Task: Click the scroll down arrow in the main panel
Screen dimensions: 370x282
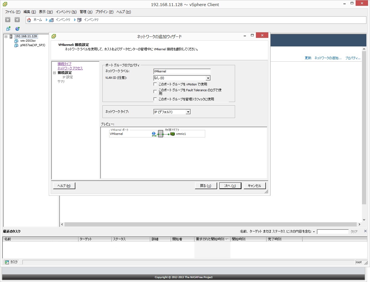Action: pyautogui.click(x=364, y=220)
